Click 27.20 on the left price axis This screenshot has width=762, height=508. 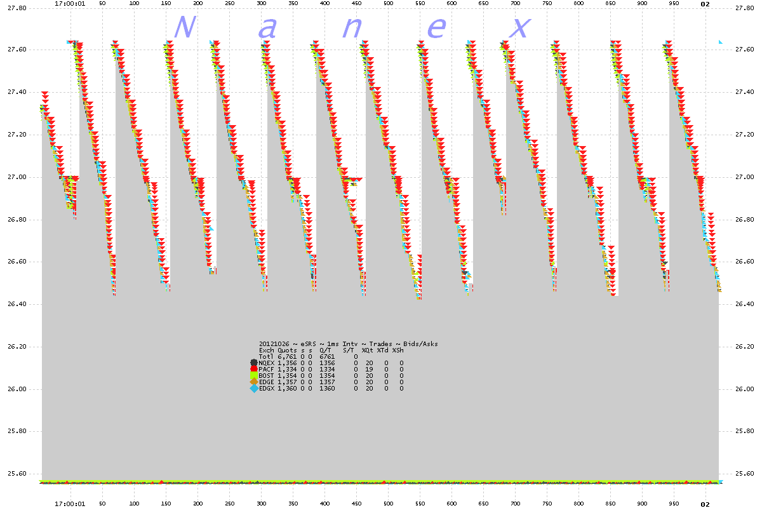pos(16,135)
